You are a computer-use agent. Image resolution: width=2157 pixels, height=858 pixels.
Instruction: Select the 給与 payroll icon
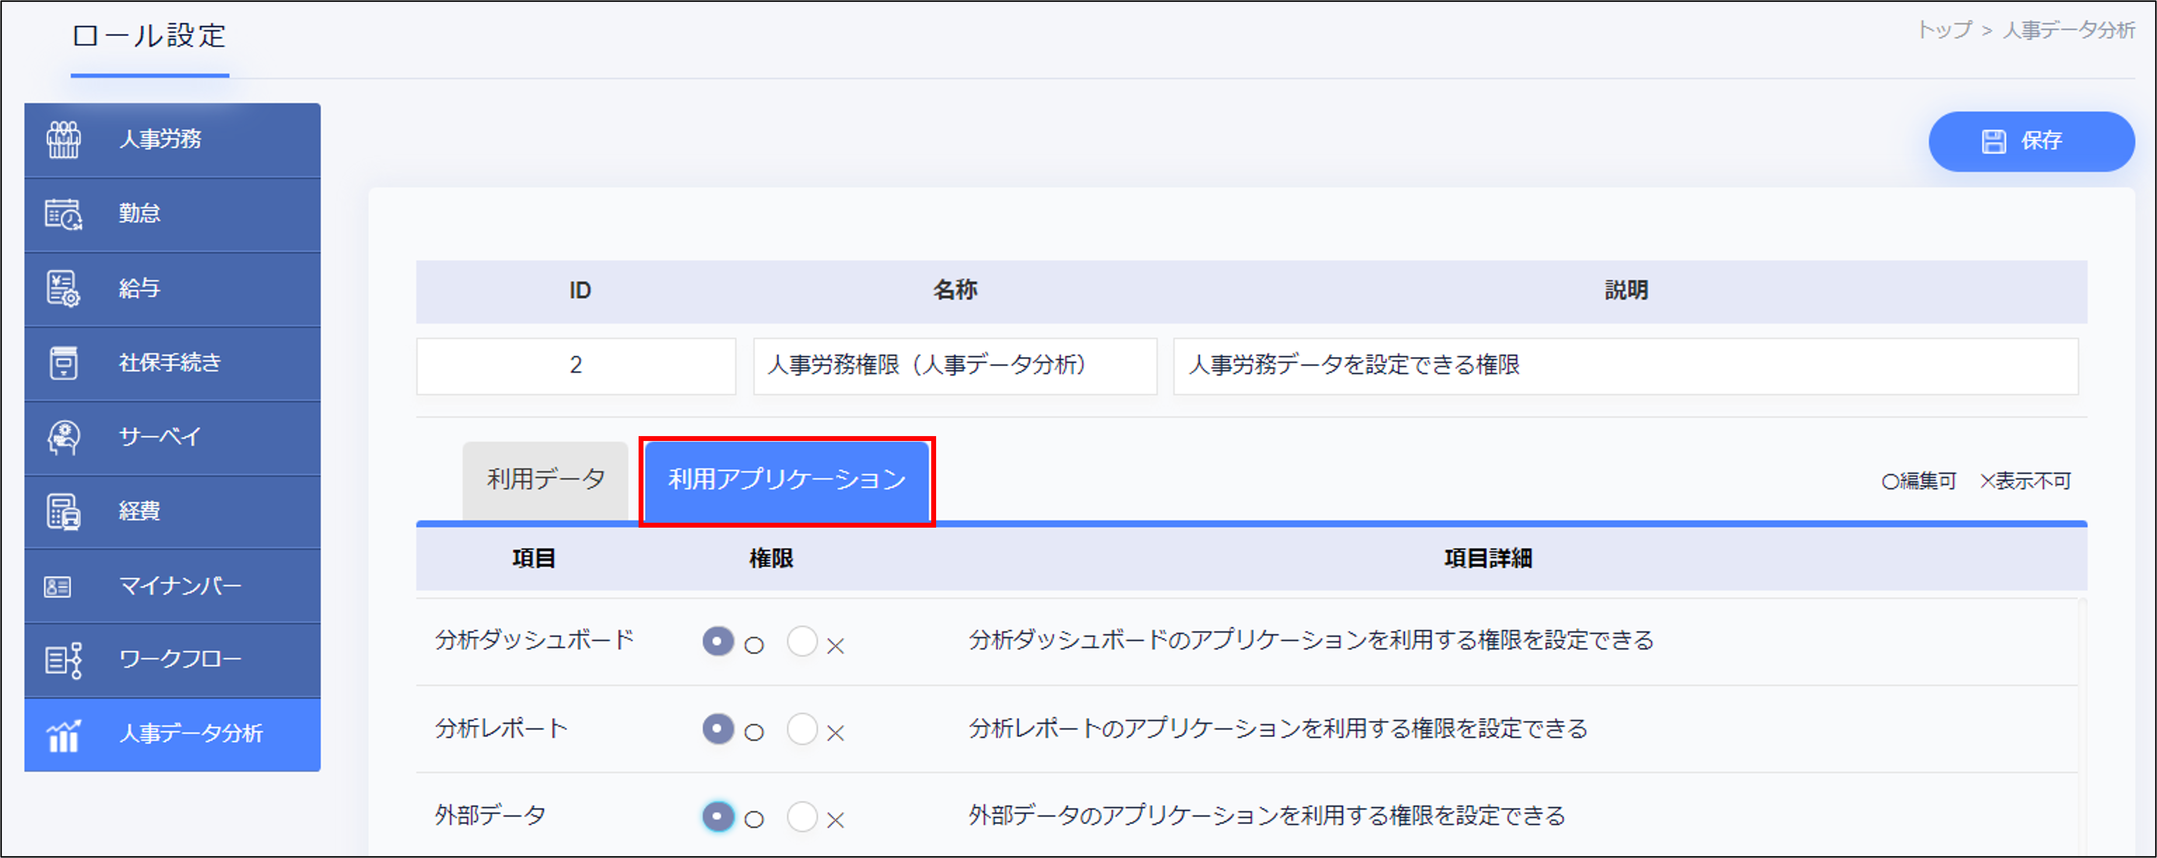64,288
